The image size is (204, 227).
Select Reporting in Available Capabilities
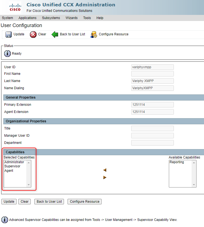(x=177, y=162)
